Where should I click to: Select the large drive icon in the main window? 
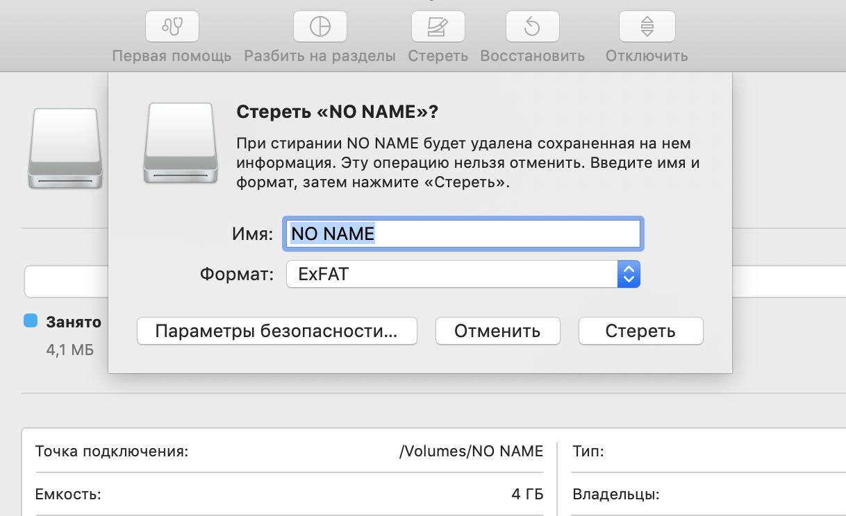click(65, 148)
